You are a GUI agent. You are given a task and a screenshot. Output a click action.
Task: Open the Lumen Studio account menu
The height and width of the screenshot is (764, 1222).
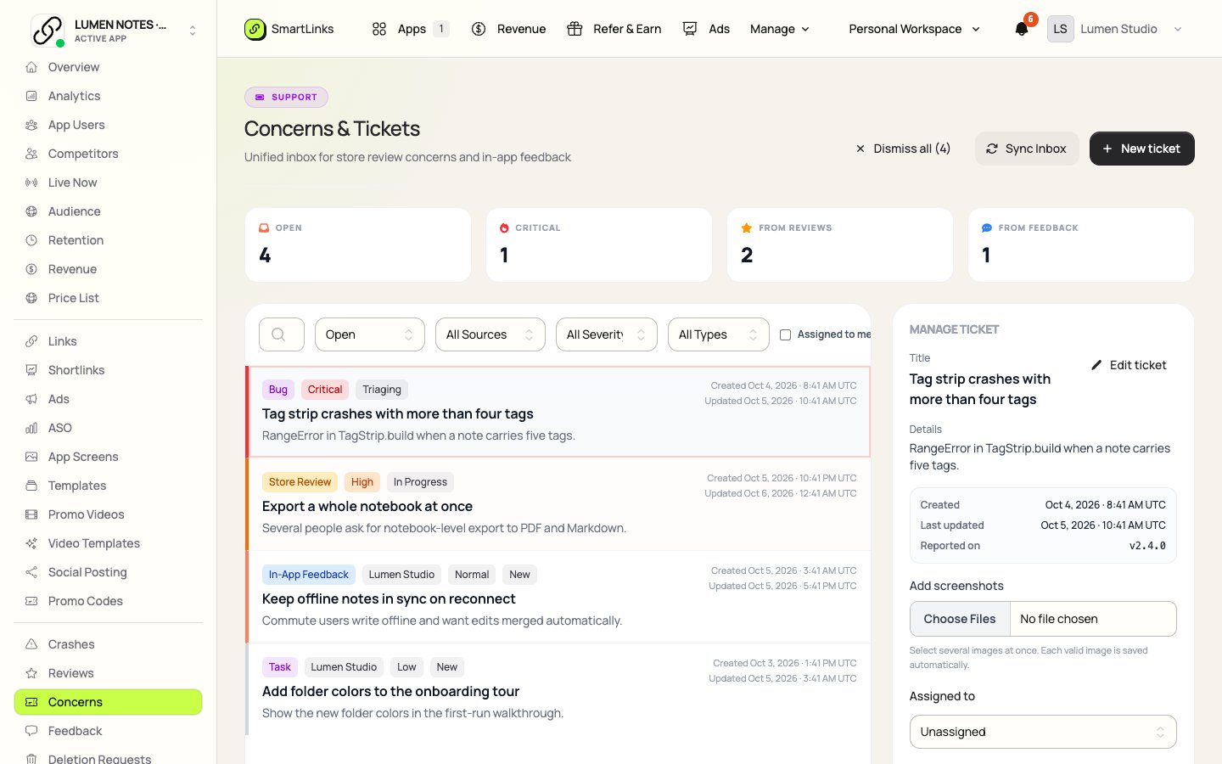(x=1115, y=29)
